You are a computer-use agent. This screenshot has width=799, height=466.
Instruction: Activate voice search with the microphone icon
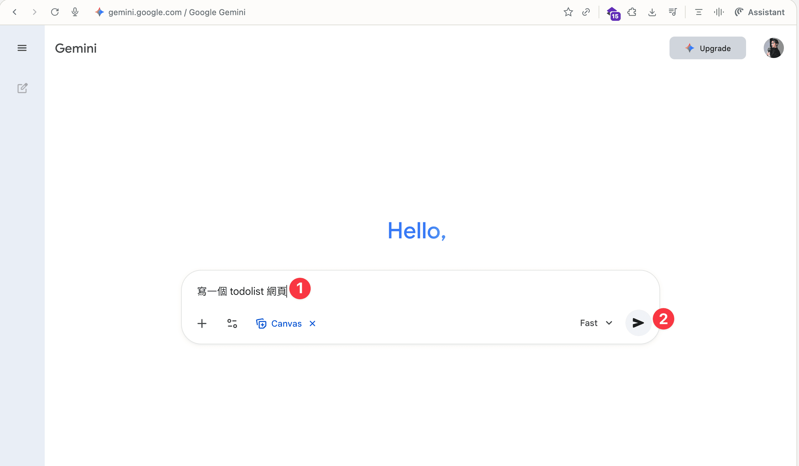coord(75,12)
